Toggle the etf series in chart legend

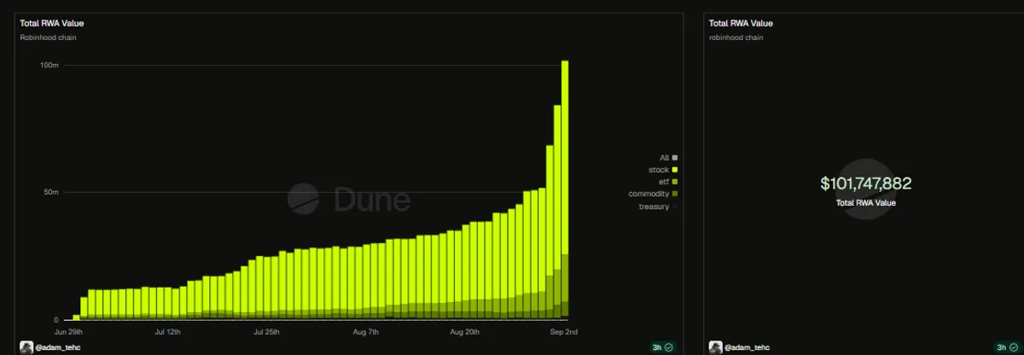pyautogui.click(x=668, y=182)
